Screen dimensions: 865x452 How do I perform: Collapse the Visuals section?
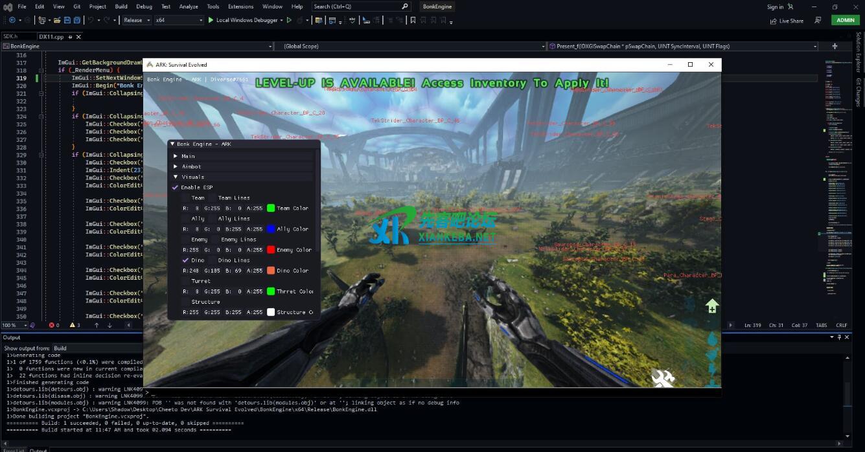pyautogui.click(x=176, y=177)
